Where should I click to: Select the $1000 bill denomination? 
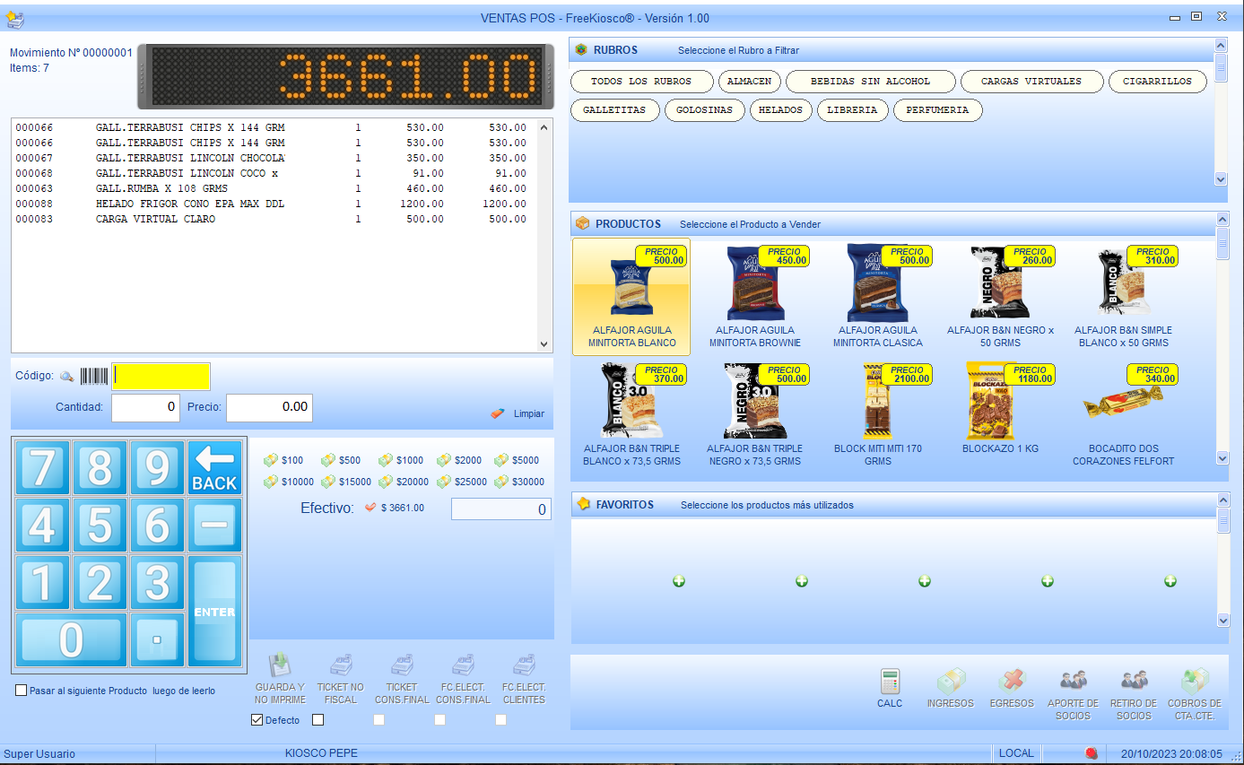(x=401, y=460)
